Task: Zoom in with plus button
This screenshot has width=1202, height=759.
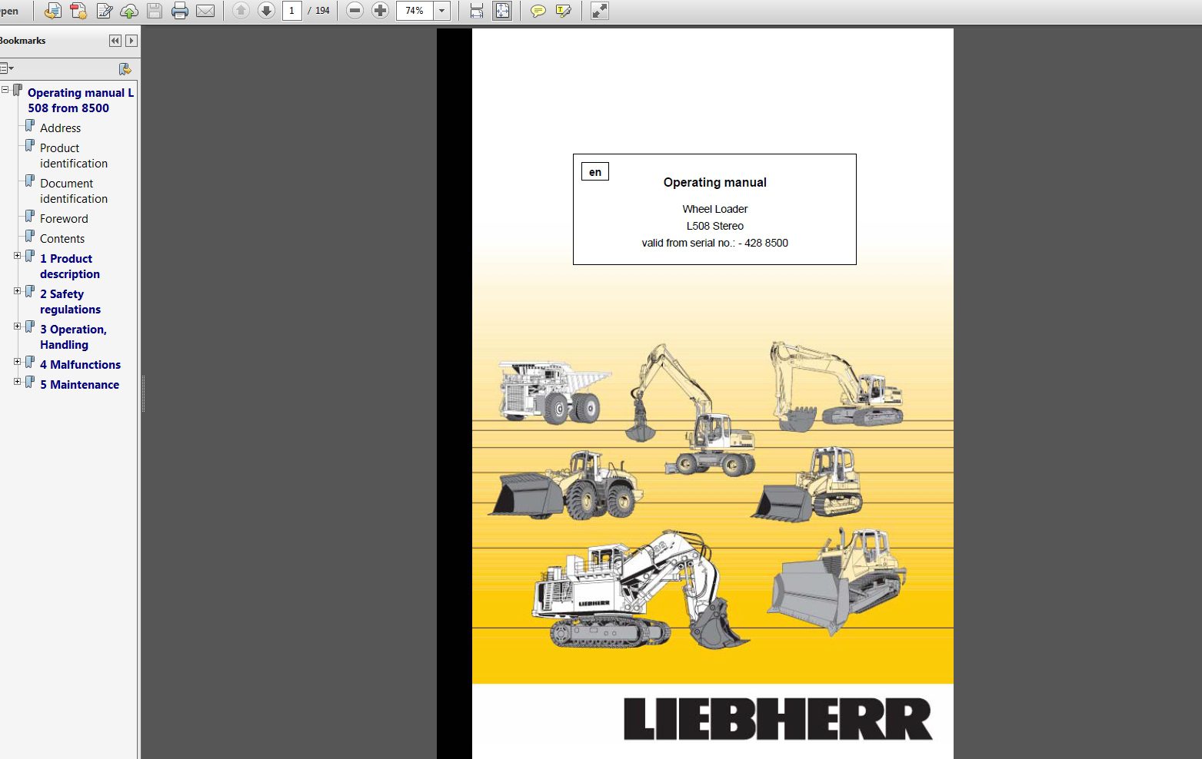Action: click(x=380, y=11)
